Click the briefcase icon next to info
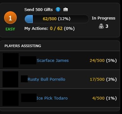 coord(66,9)
